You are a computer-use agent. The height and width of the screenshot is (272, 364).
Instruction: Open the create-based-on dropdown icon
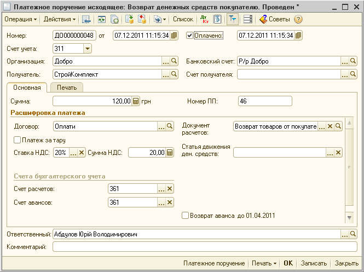point(159,19)
